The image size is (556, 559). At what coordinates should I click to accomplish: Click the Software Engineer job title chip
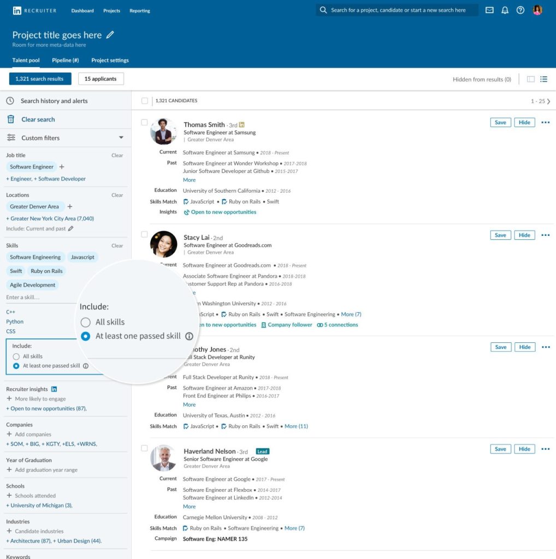pos(31,167)
